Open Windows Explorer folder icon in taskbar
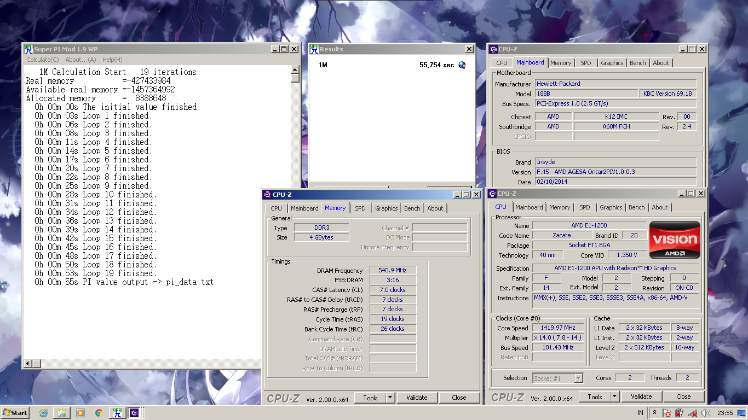Viewport: 748px width, 420px height. tap(62, 413)
